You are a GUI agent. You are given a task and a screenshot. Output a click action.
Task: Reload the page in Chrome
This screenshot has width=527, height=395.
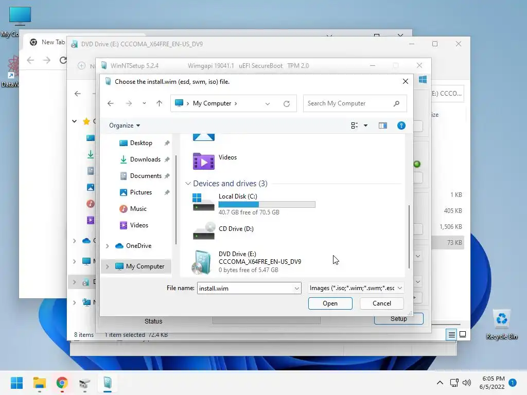[x=63, y=60]
